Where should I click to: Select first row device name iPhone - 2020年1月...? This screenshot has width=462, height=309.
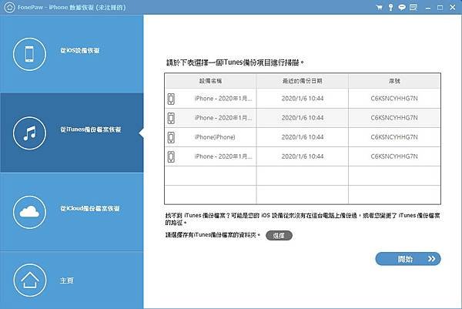coord(223,99)
